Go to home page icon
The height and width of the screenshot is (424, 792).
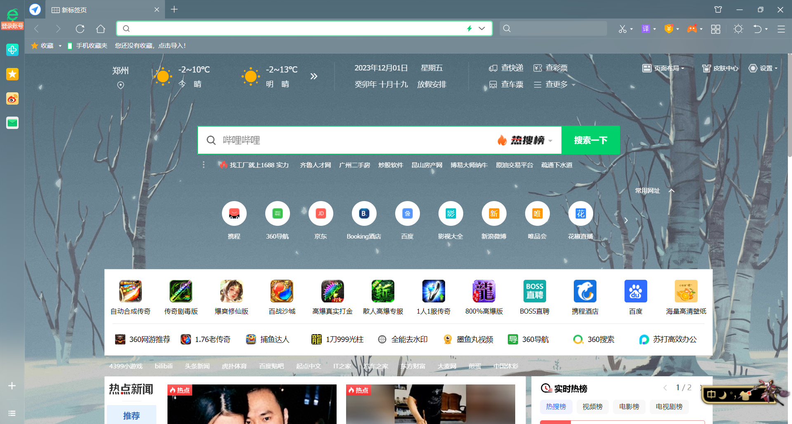[x=101, y=28]
